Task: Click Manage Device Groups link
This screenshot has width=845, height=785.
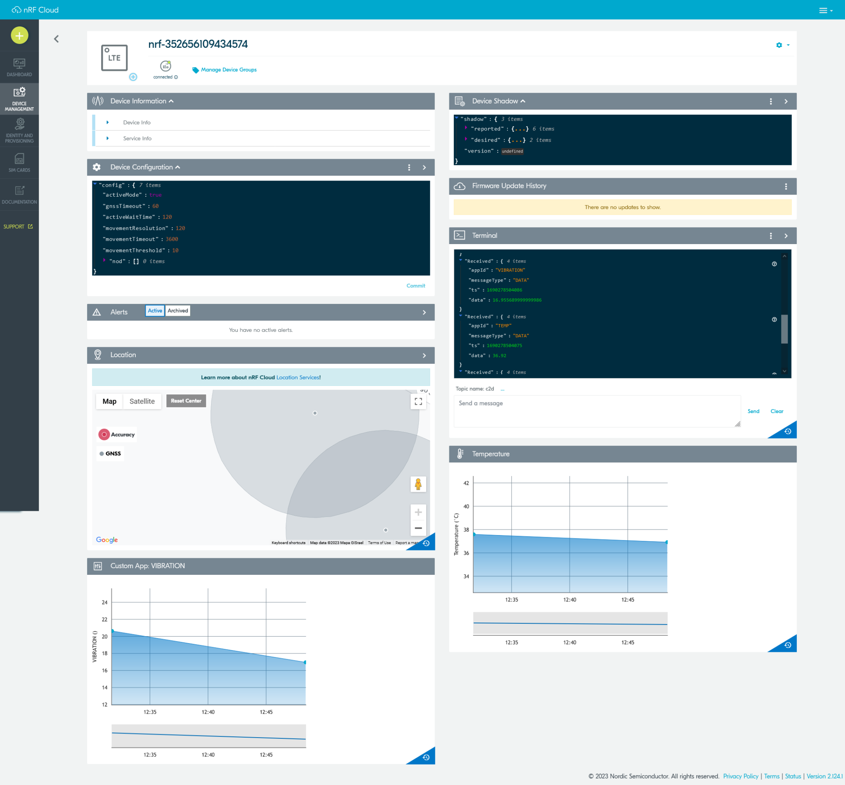Action: (229, 70)
